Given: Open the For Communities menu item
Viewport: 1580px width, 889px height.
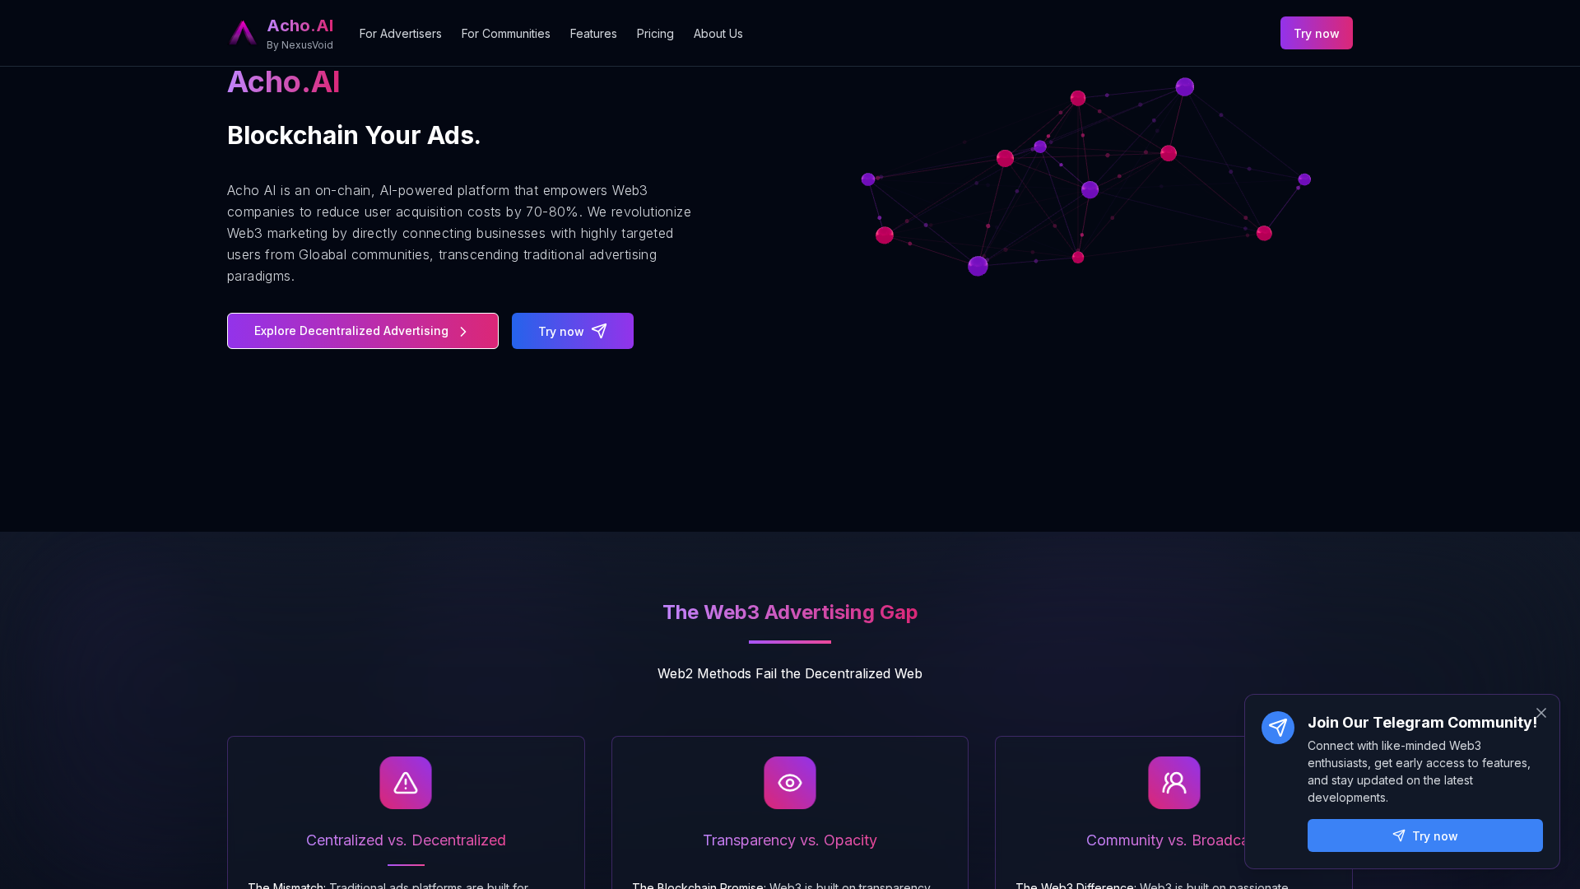Looking at the screenshot, I should click(505, 34).
